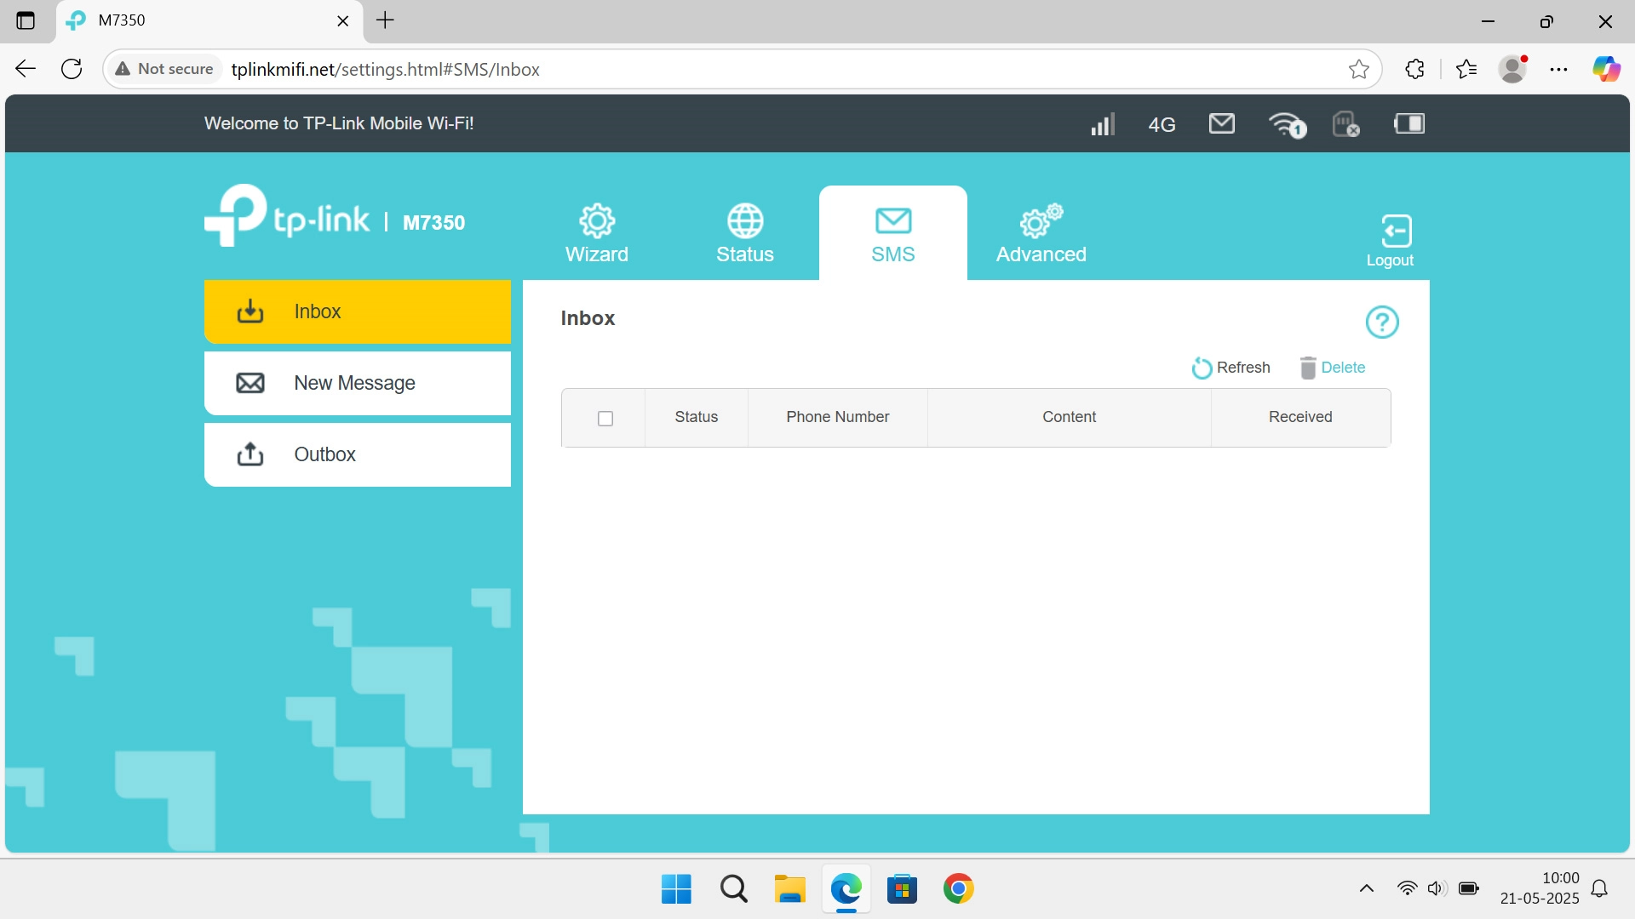Open browser Settings and more menu

1559,70
